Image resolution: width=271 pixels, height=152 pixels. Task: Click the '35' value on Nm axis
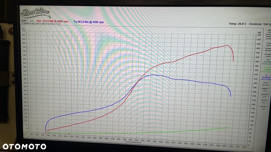click(27, 129)
